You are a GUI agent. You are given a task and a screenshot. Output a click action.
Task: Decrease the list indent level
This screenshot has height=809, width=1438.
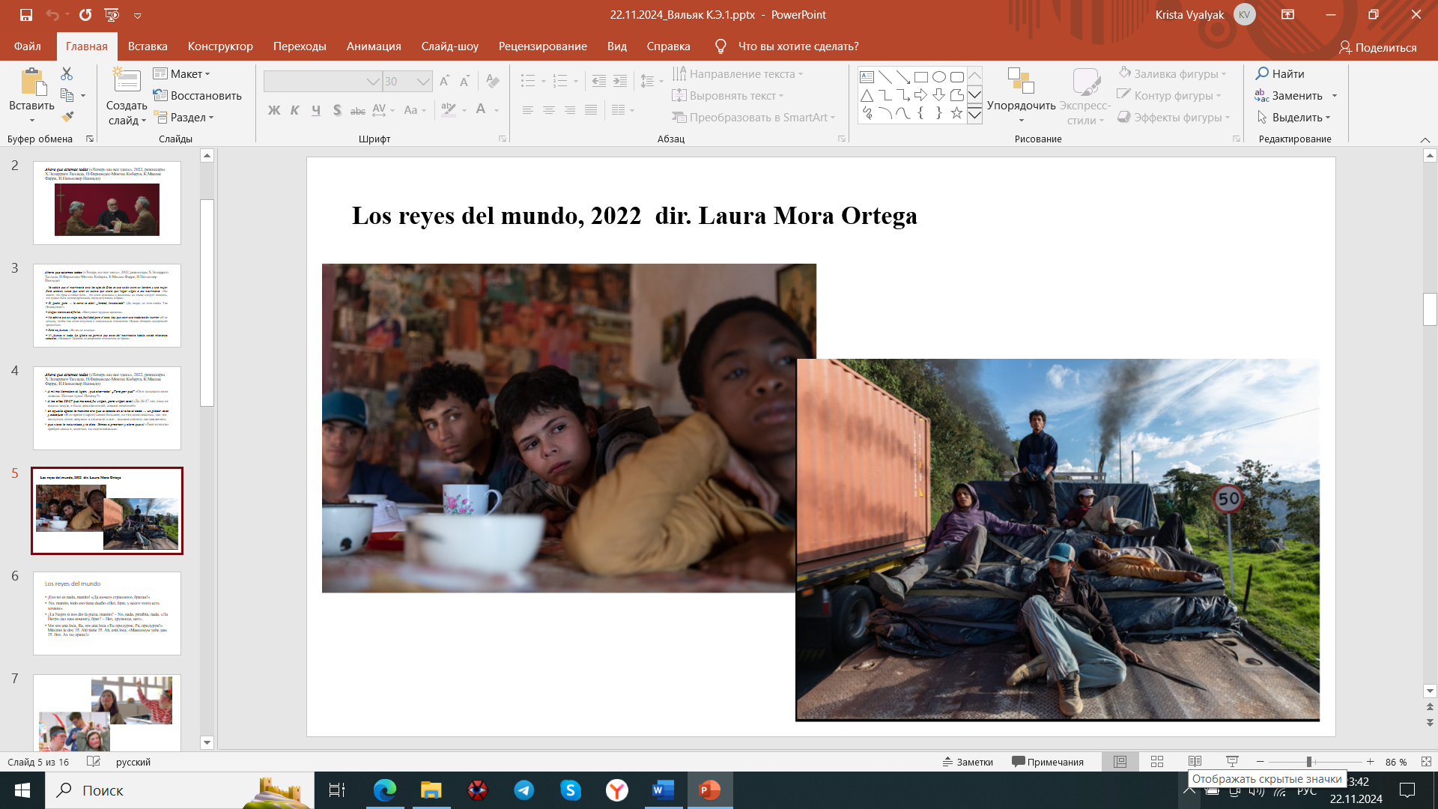(599, 81)
